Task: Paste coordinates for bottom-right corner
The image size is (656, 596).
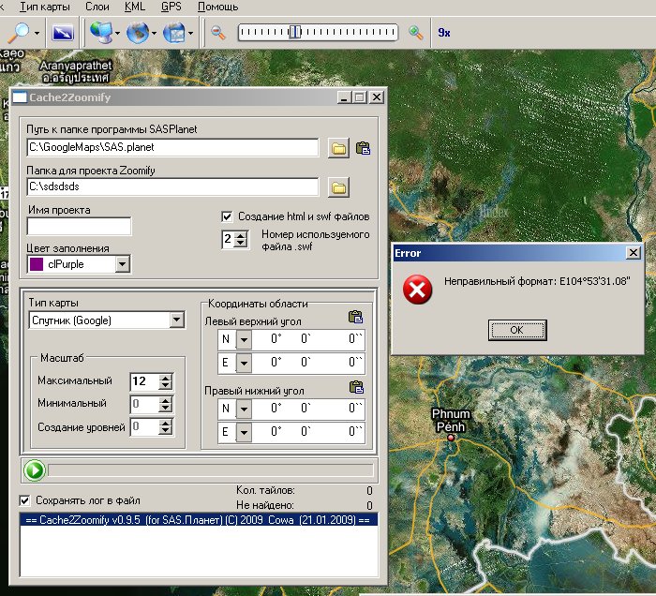Action: (x=355, y=386)
